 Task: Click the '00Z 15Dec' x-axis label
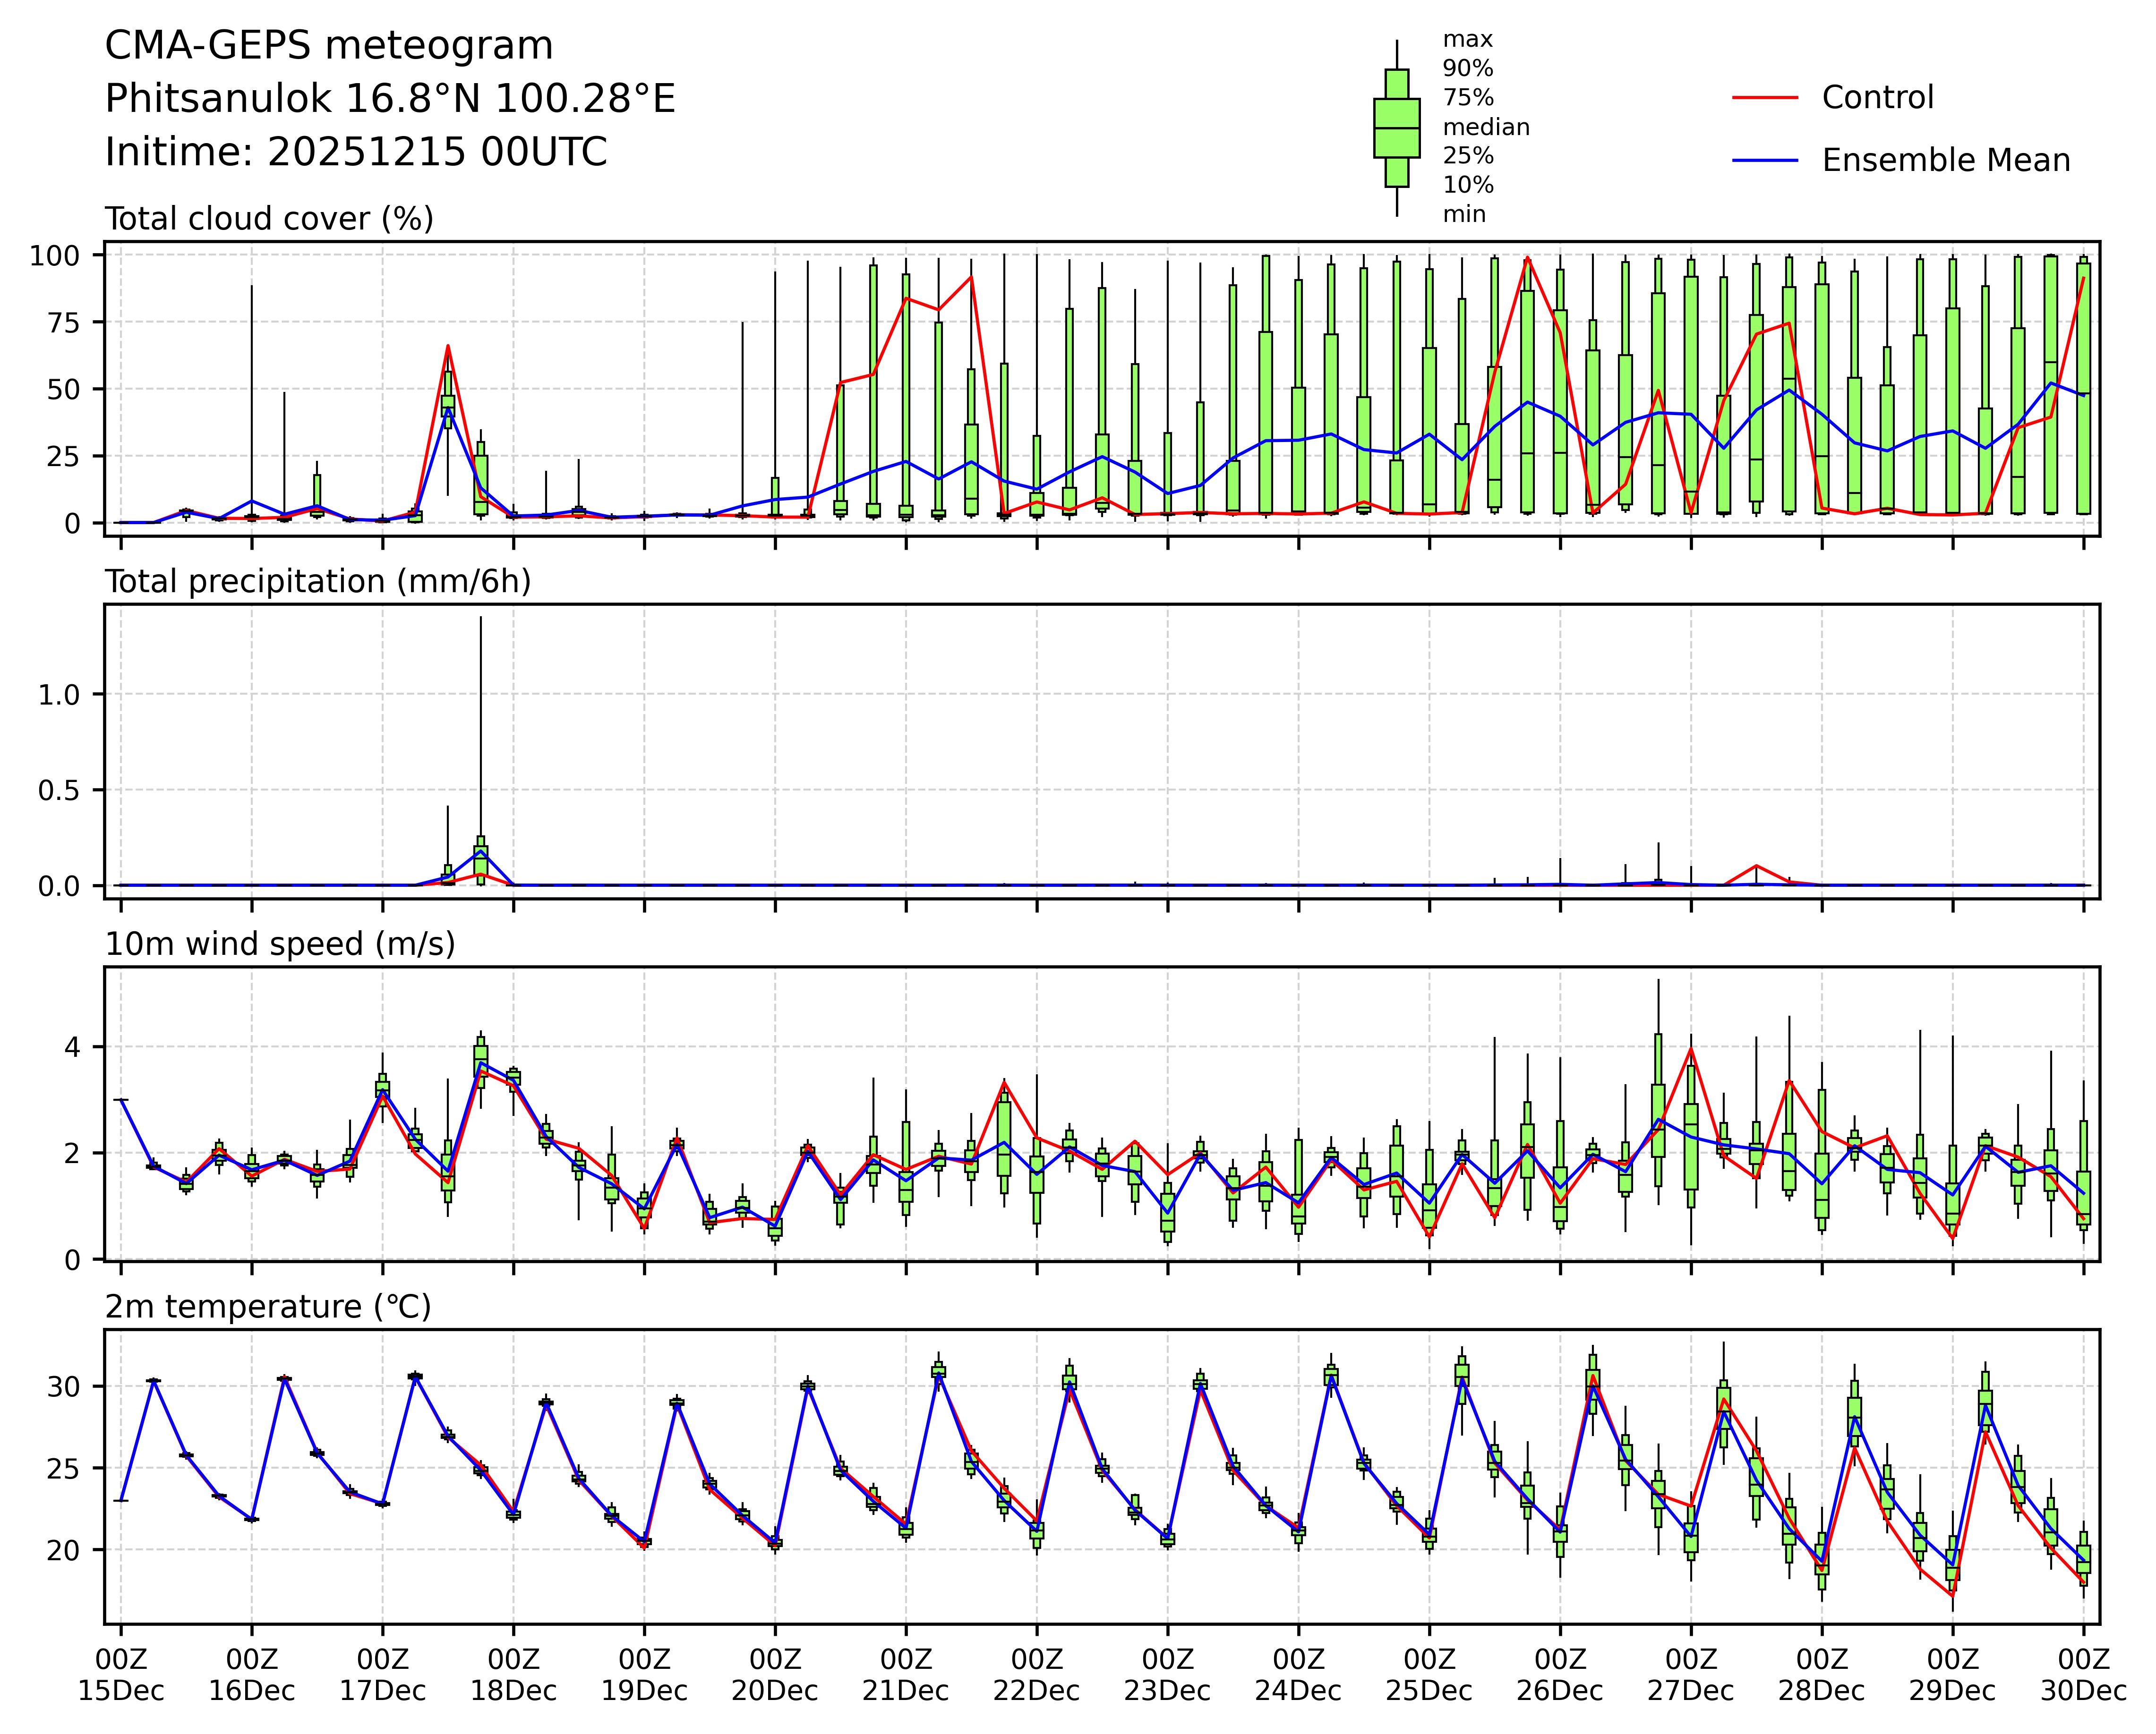121,1675
